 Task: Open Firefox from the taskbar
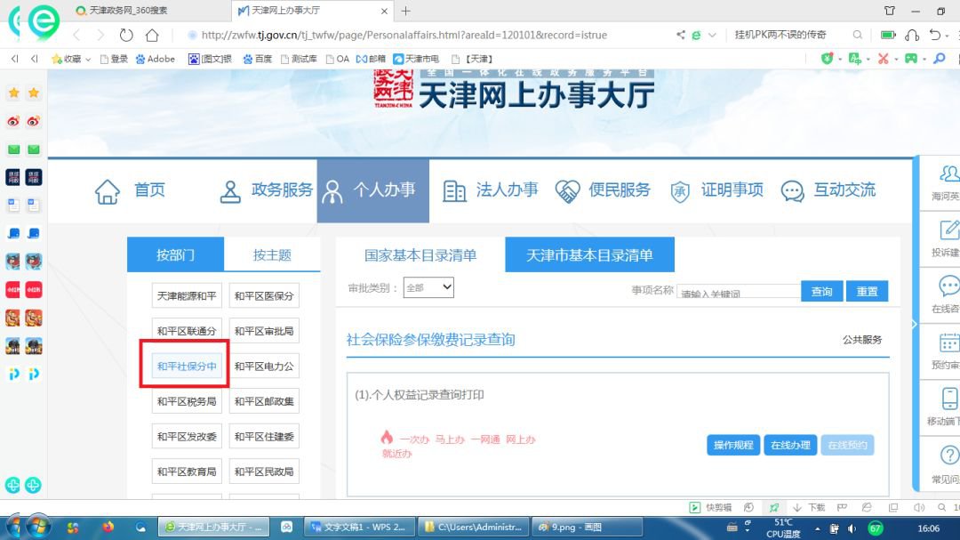pyautogui.click(x=108, y=527)
